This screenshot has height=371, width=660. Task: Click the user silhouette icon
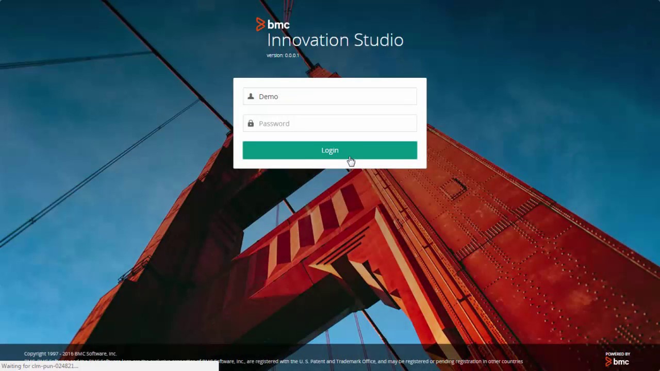click(x=251, y=96)
